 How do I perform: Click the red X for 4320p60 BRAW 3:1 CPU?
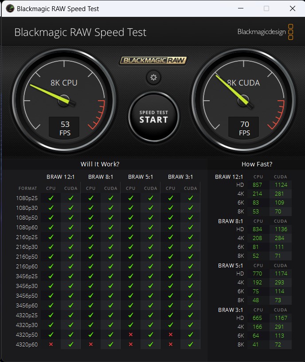171,344
